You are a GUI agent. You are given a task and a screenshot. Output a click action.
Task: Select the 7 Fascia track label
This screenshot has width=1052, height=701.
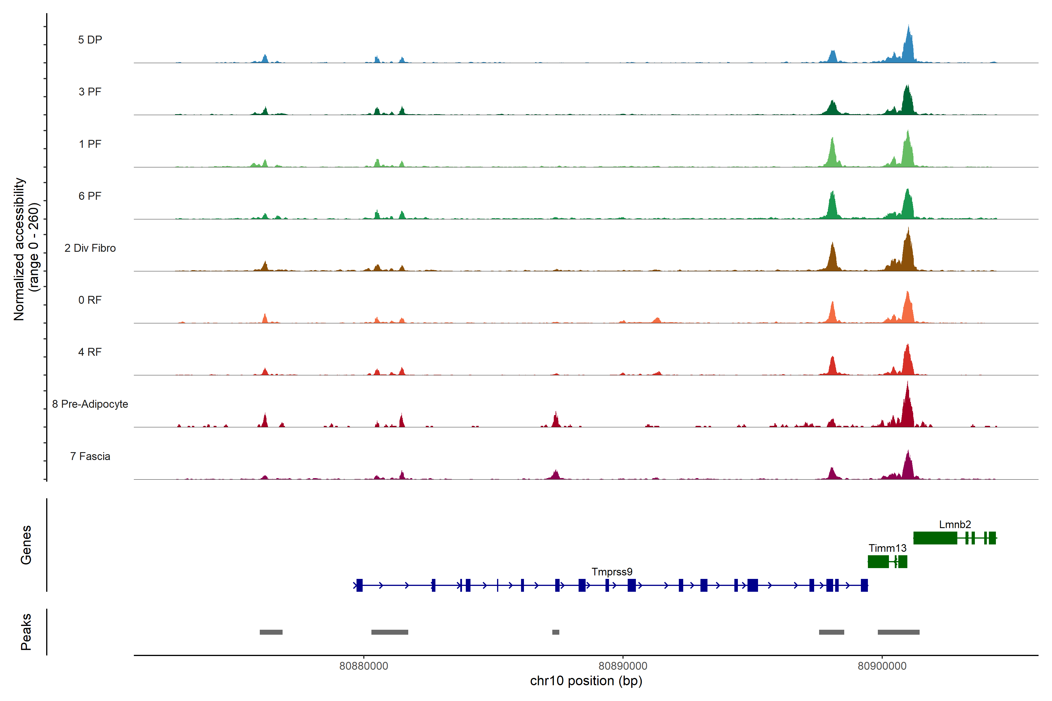coord(90,456)
